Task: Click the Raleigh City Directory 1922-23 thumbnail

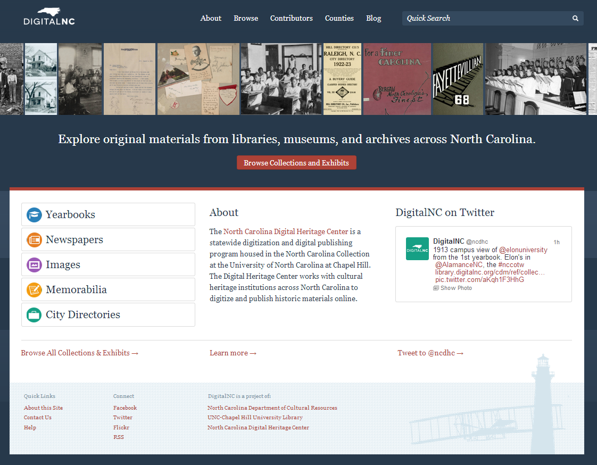Action: [x=342, y=79]
